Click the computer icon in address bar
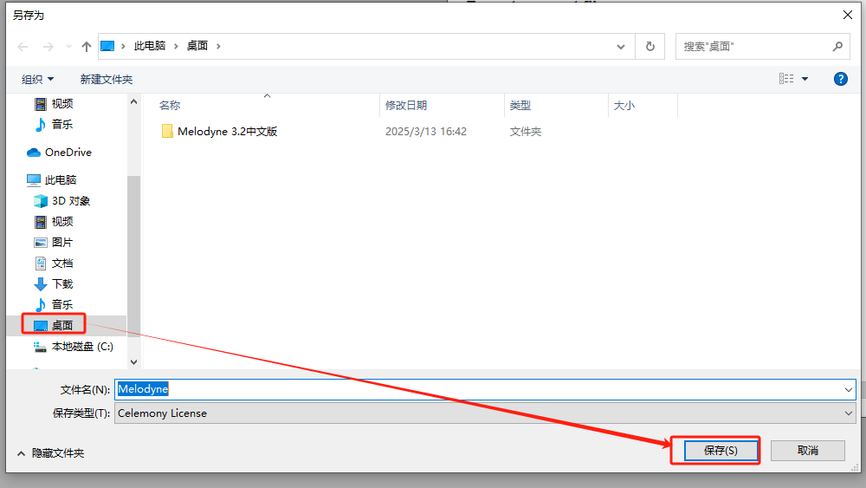This screenshot has width=866, height=488. point(107,46)
